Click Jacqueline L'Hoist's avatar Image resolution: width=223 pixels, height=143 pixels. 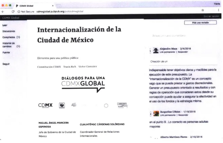156,114
